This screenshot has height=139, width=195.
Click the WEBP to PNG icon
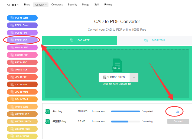tap(12, 129)
